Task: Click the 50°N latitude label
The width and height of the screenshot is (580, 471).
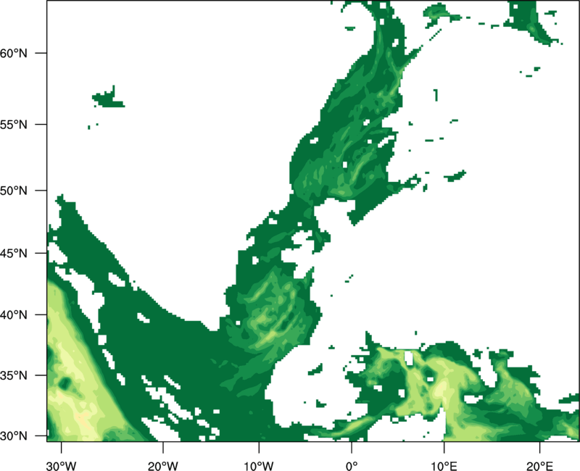Action: [x=14, y=191]
